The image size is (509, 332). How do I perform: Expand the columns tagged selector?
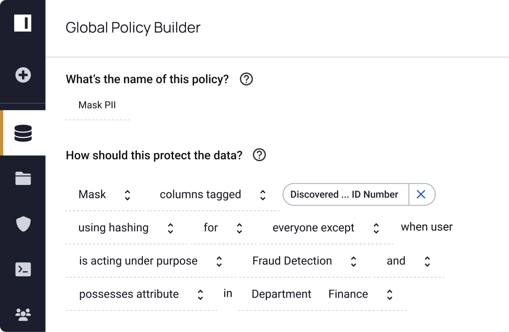coord(262,195)
